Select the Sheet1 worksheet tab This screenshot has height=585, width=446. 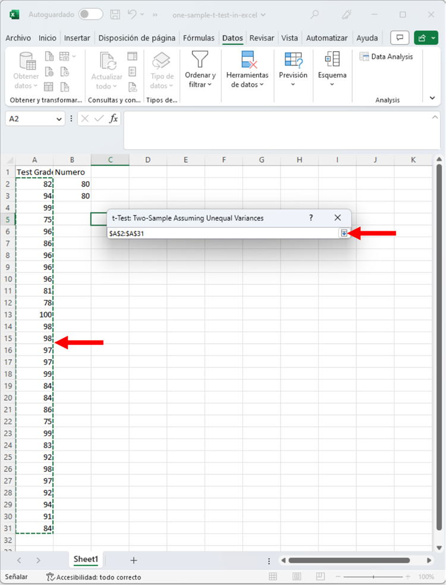click(86, 560)
